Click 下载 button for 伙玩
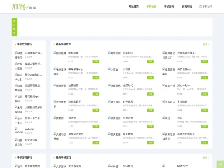 (205, 126)
